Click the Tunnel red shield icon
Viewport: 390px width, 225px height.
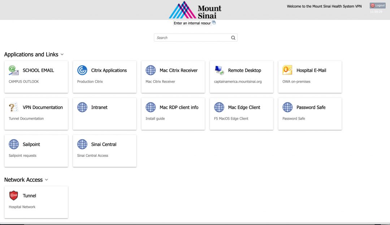[x=14, y=195]
